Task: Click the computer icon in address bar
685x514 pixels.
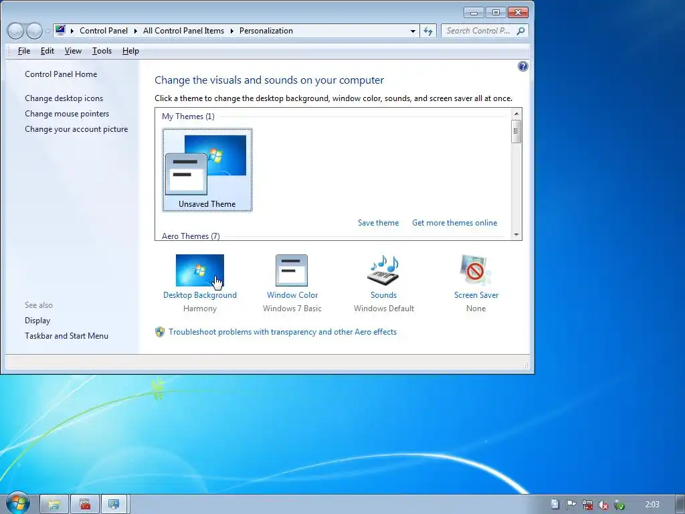Action: [60, 30]
